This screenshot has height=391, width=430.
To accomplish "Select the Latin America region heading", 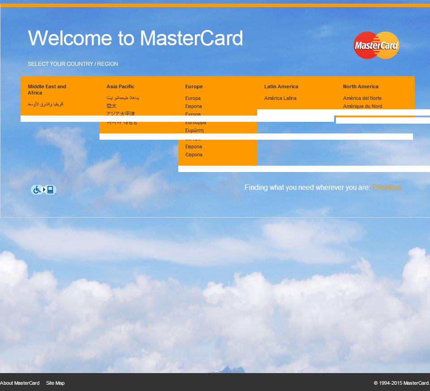I will (281, 86).
